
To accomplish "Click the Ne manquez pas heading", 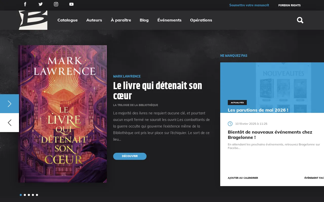I will pos(234,56).
